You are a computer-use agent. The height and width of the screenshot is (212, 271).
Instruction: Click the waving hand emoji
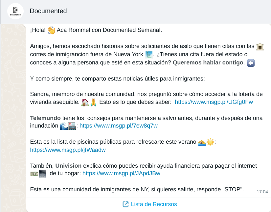pos(51,30)
